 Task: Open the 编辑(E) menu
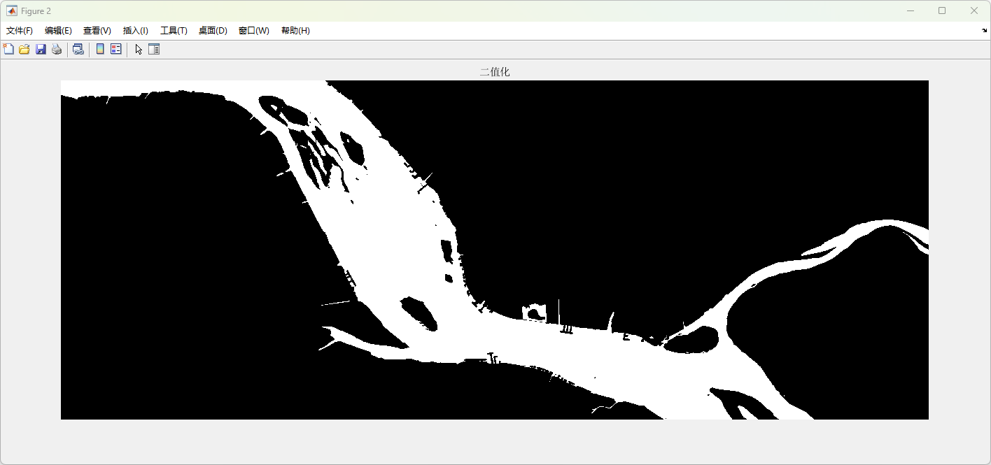click(x=58, y=31)
